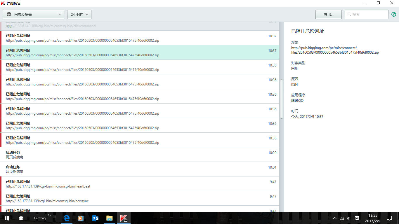The image size is (399, 224).
Task: Select the 启动任务 entry at 10:01
Action: coord(140,169)
